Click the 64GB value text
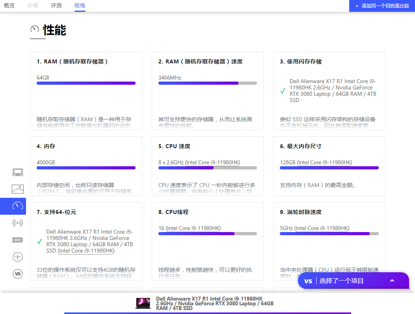The width and height of the screenshot is (415, 314). tap(43, 78)
